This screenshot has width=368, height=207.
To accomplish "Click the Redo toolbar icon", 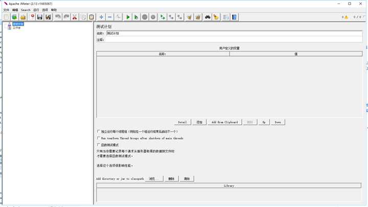I will point(66,17).
